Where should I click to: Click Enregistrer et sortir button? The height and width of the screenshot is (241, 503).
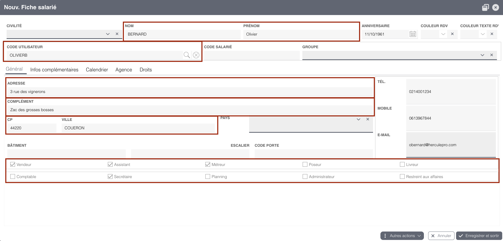(x=479, y=236)
